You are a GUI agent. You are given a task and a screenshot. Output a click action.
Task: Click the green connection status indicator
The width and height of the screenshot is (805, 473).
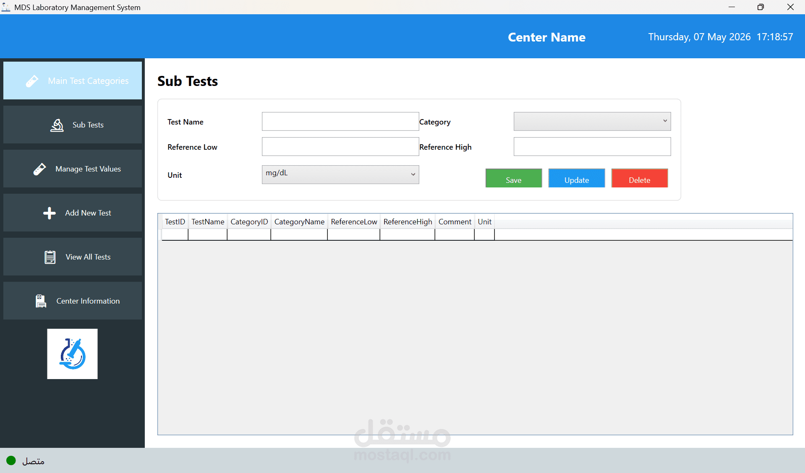point(11,461)
